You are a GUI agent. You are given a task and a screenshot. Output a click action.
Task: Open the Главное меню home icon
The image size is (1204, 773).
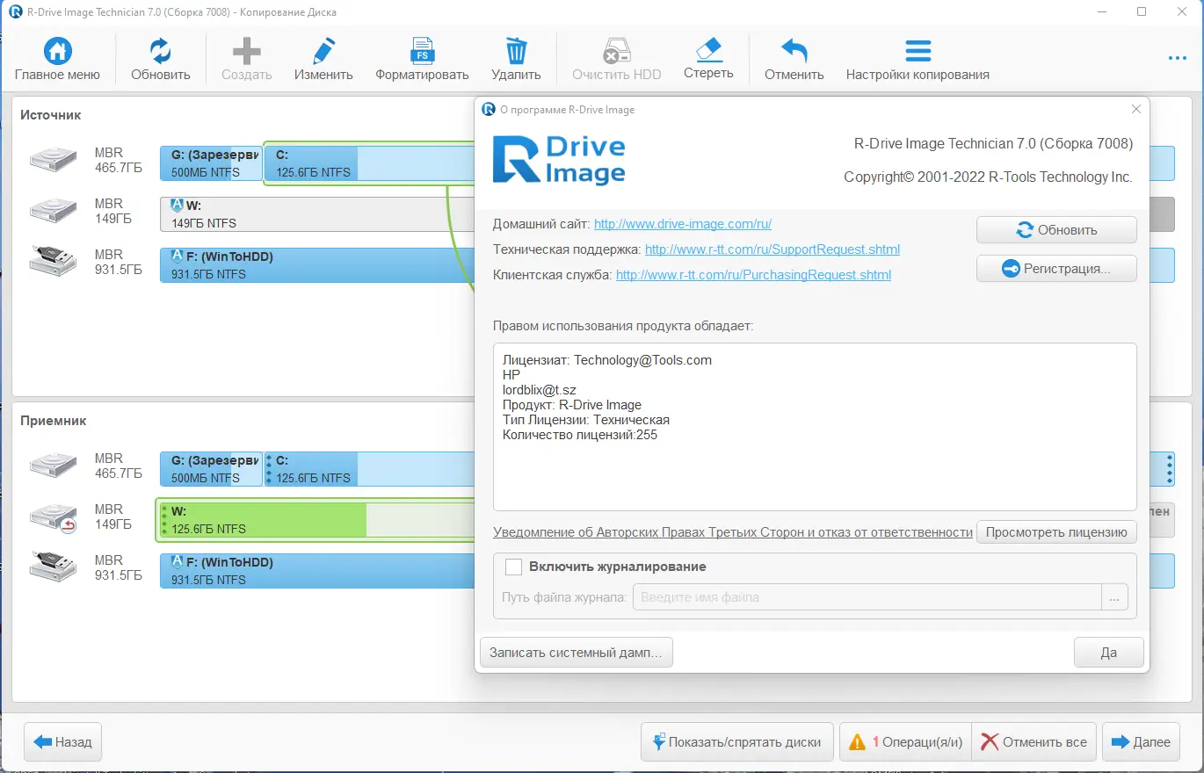tap(58, 50)
